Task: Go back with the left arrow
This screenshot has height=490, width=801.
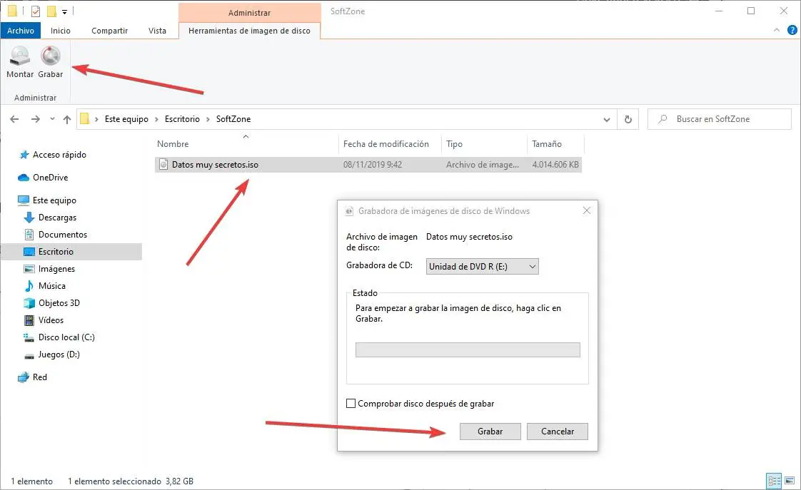Action: 14,119
